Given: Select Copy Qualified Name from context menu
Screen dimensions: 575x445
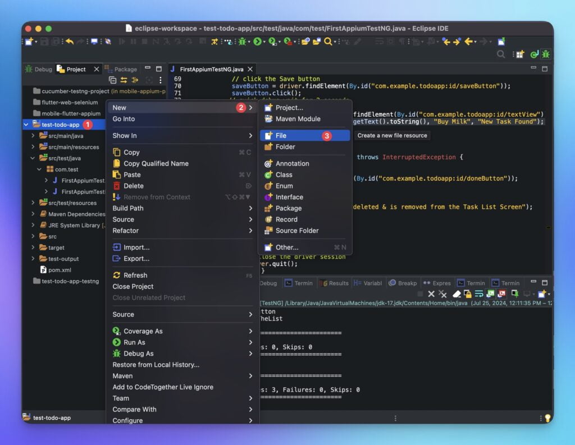Looking at the screenshot, I should tap(182, 163).
